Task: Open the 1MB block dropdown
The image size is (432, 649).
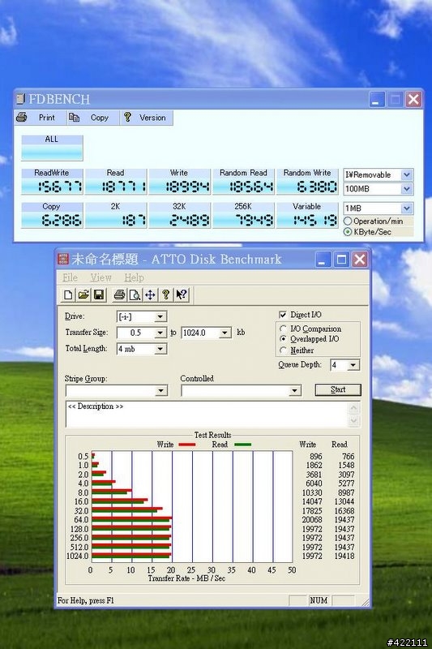Action: (x=406, y=208)
